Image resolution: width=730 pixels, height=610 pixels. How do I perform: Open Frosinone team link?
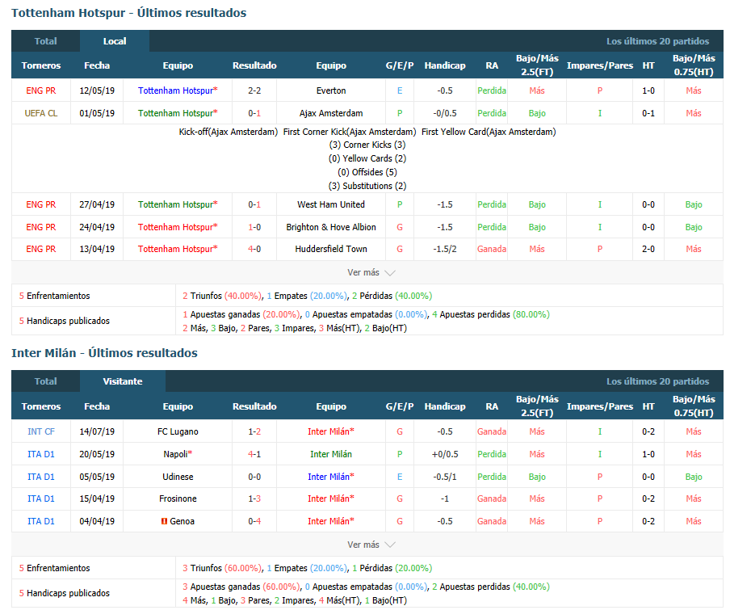click(x=178, y=499)
